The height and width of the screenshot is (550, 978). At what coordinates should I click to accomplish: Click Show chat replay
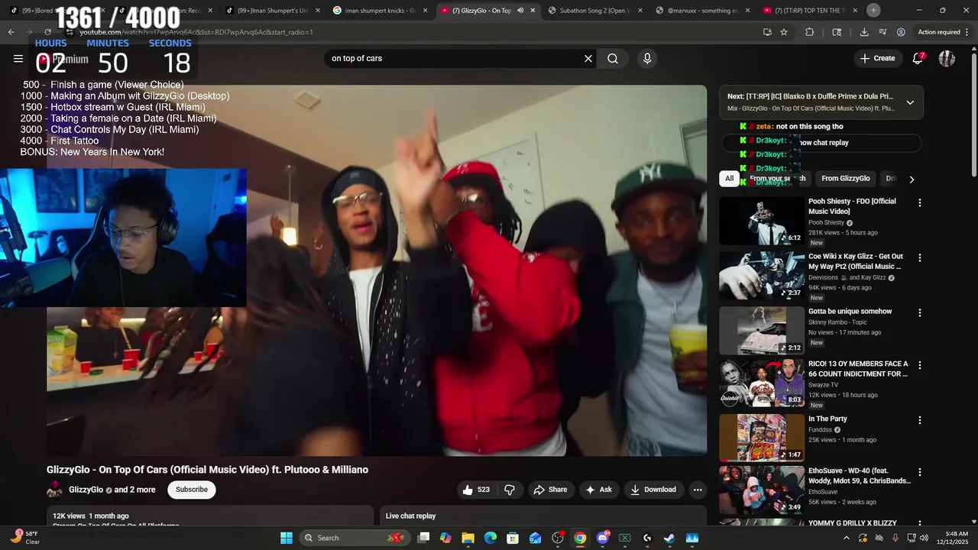coord(823,143)
